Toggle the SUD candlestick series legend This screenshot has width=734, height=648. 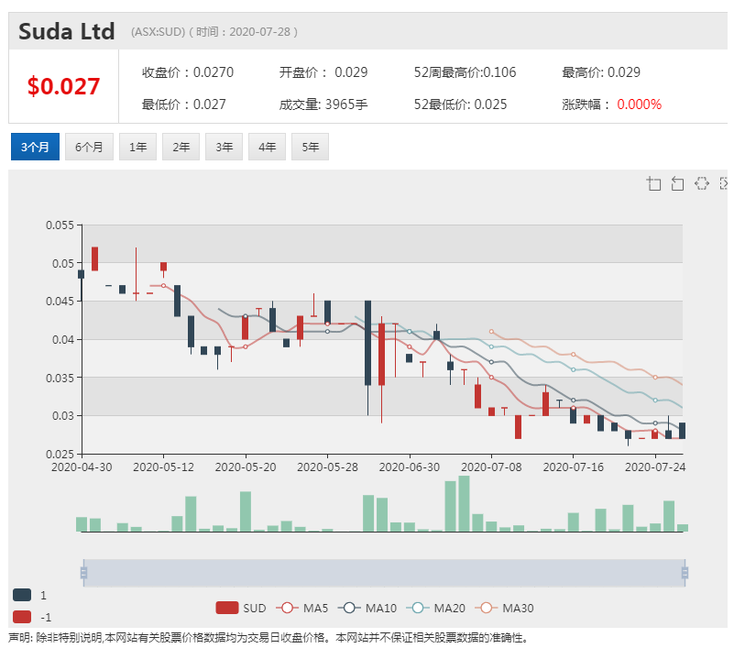[241, 609]
